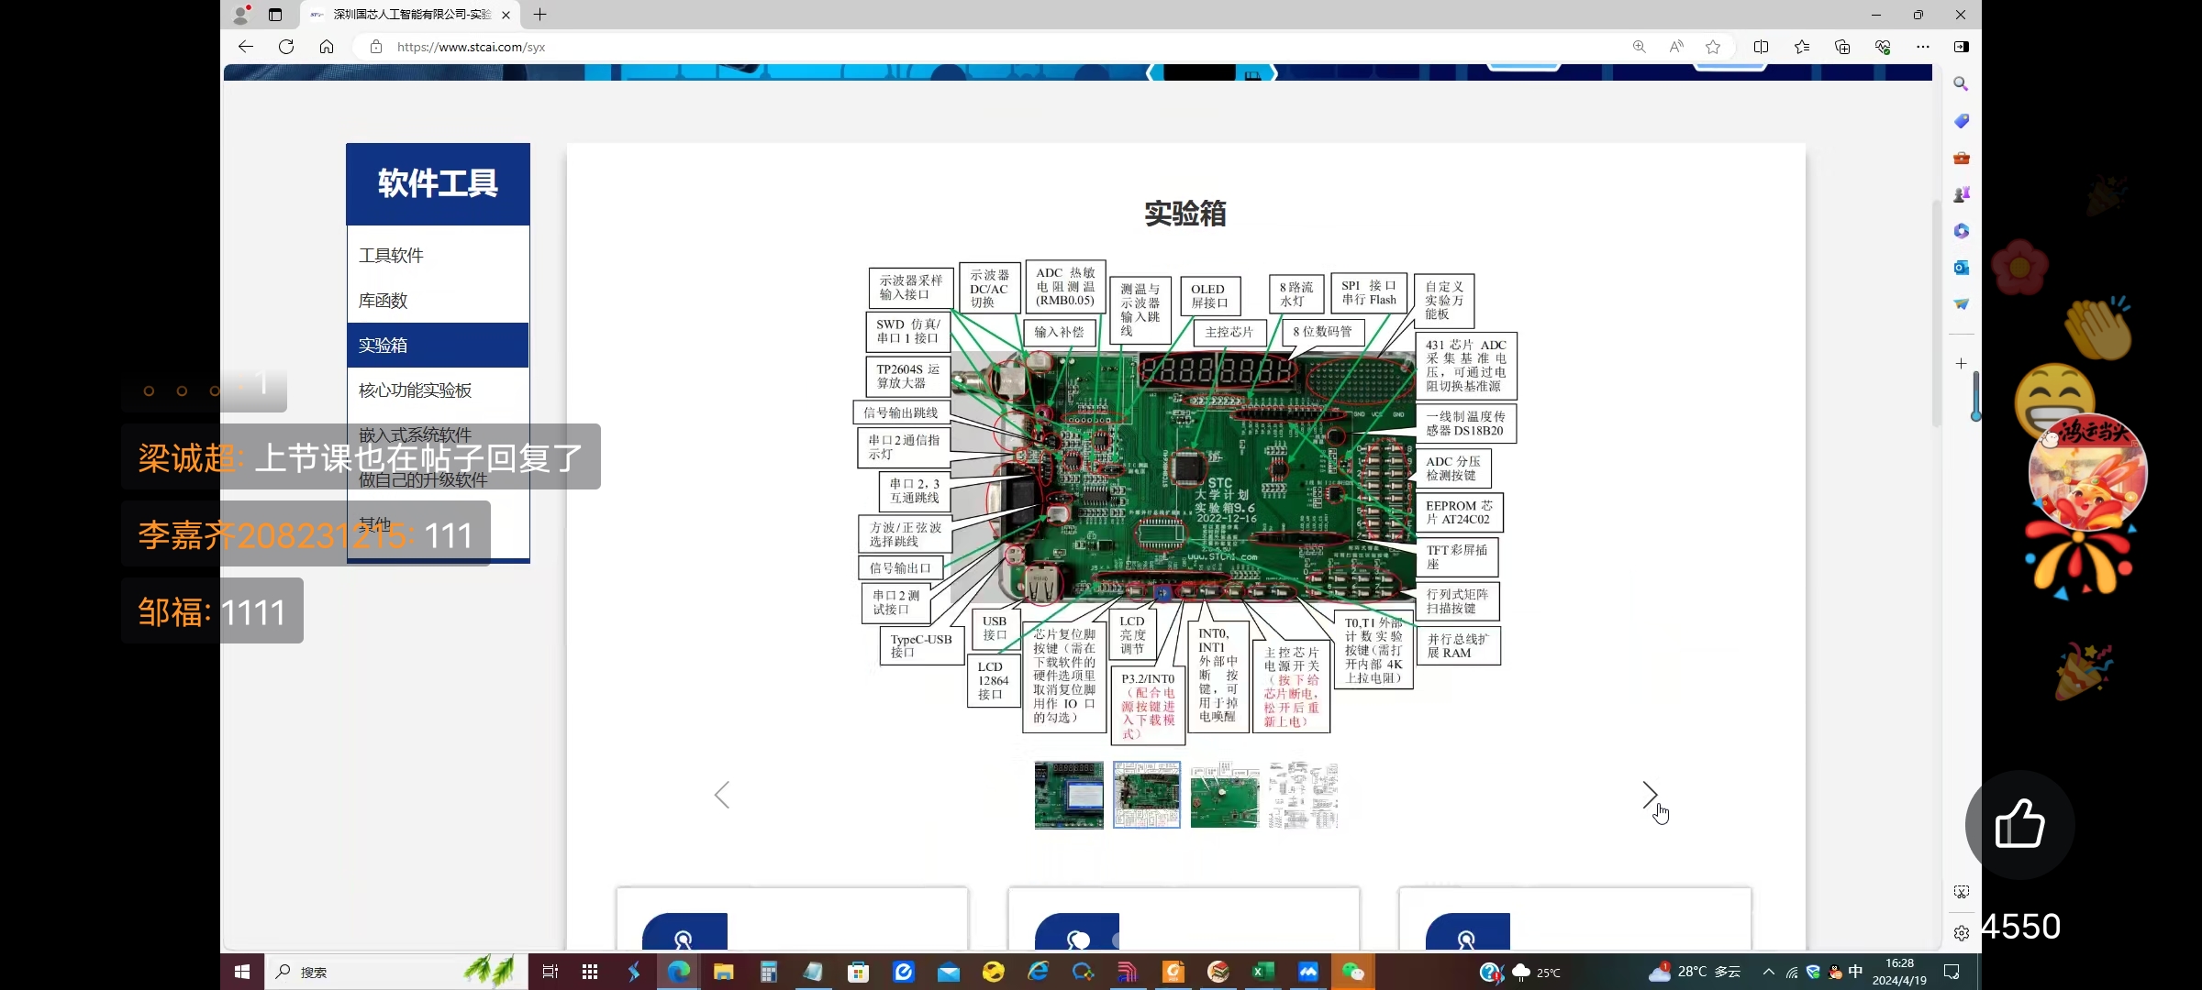Open sidebar Outlook icon
This screenshot has height=990, width=2202.
coord(1961,268)
